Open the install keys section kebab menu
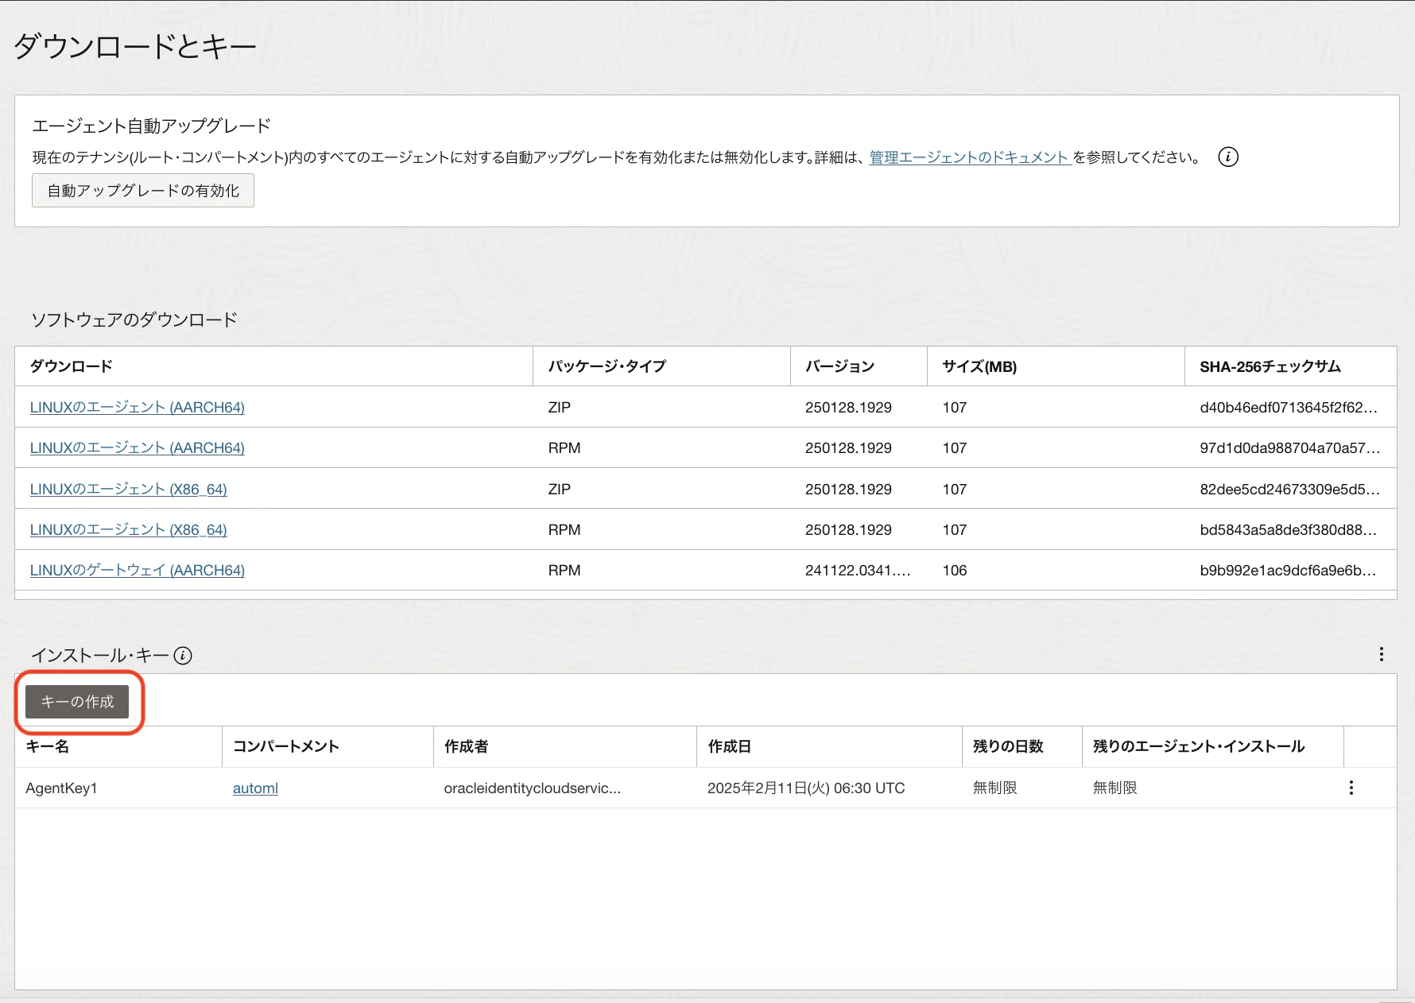 coord(1382,654)
